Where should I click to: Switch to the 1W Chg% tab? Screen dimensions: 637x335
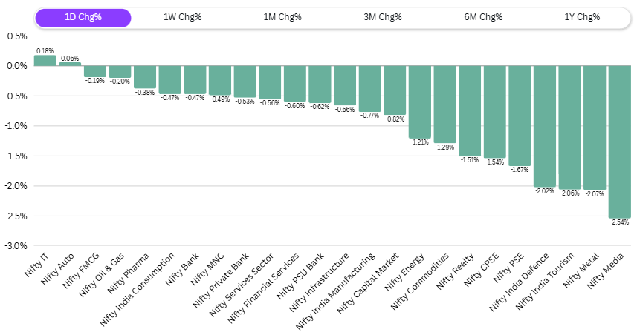tap(182, 18)
